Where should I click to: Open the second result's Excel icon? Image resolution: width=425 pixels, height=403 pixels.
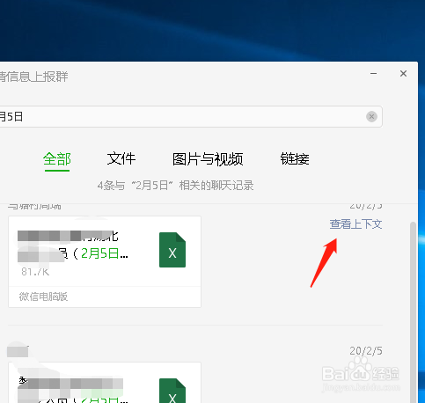(172, 391)
